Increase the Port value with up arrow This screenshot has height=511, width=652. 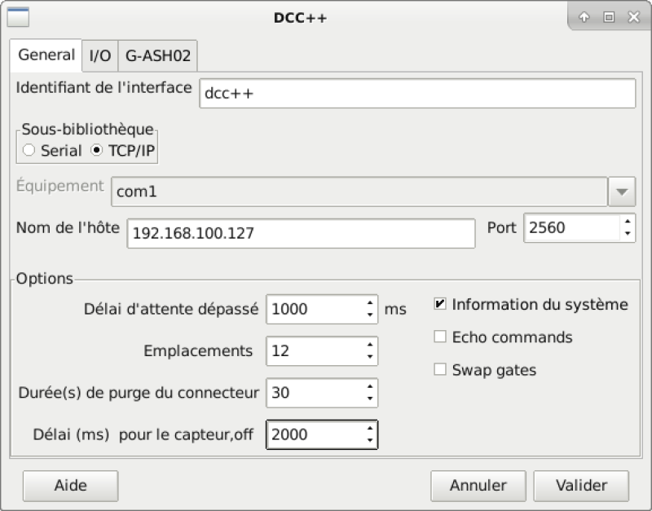pos(626,222)
